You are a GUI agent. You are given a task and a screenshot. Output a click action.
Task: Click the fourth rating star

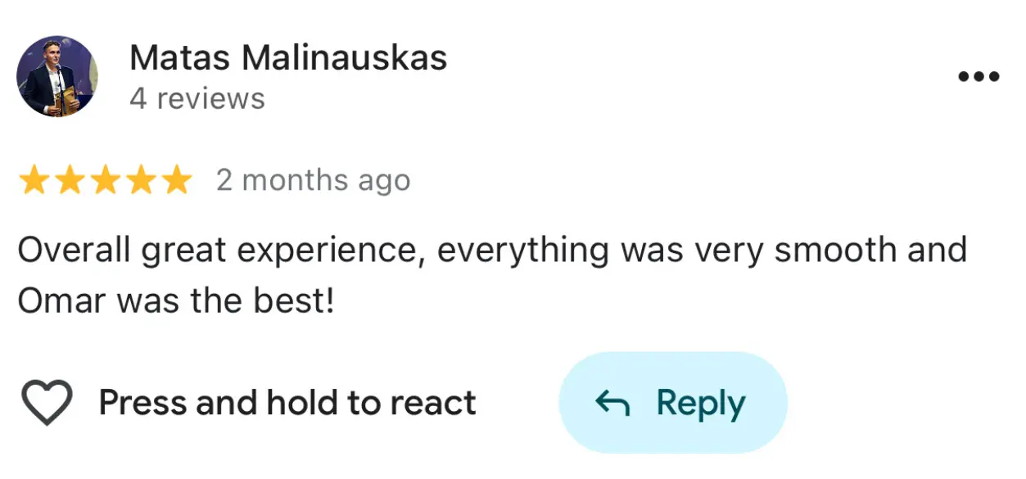click(x=140, y=180)
